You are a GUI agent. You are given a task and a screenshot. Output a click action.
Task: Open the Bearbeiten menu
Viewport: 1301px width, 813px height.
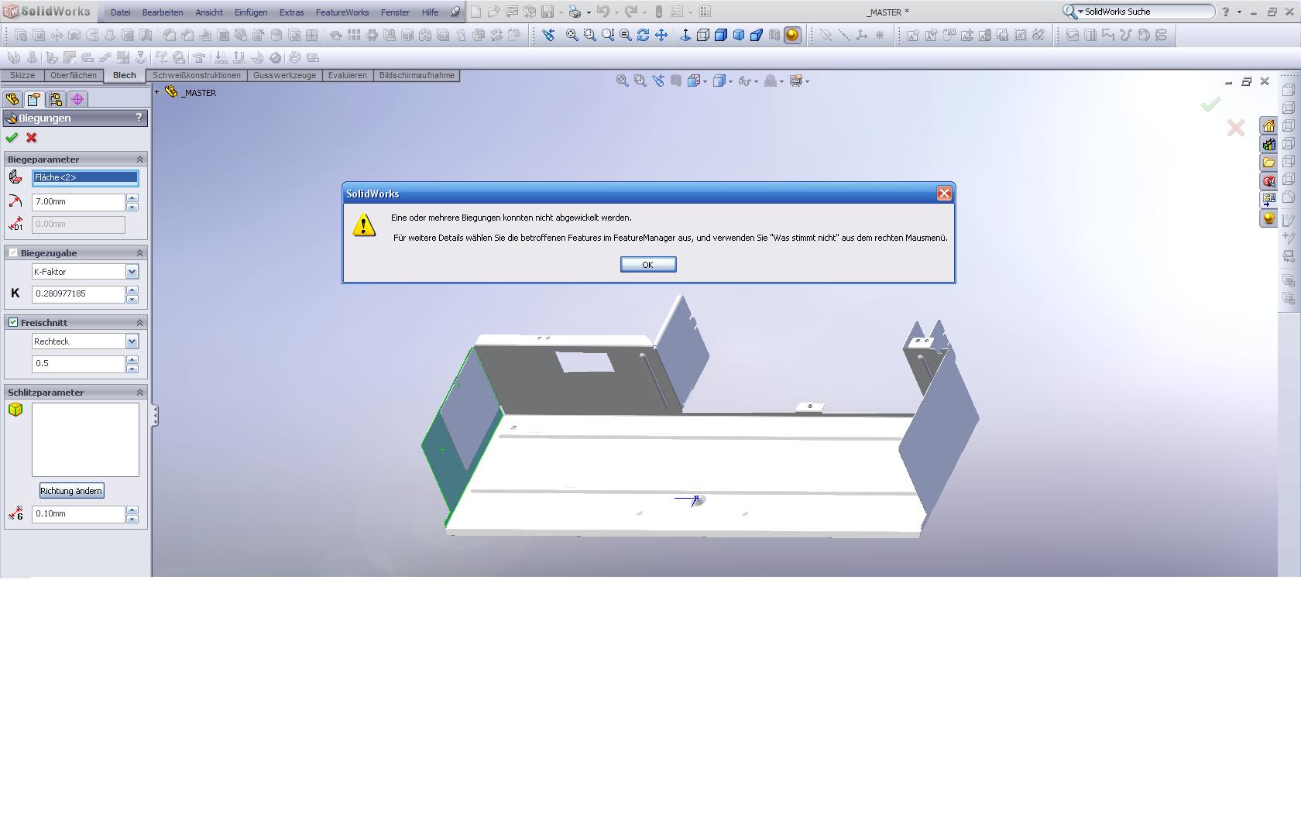click(163, 12)
